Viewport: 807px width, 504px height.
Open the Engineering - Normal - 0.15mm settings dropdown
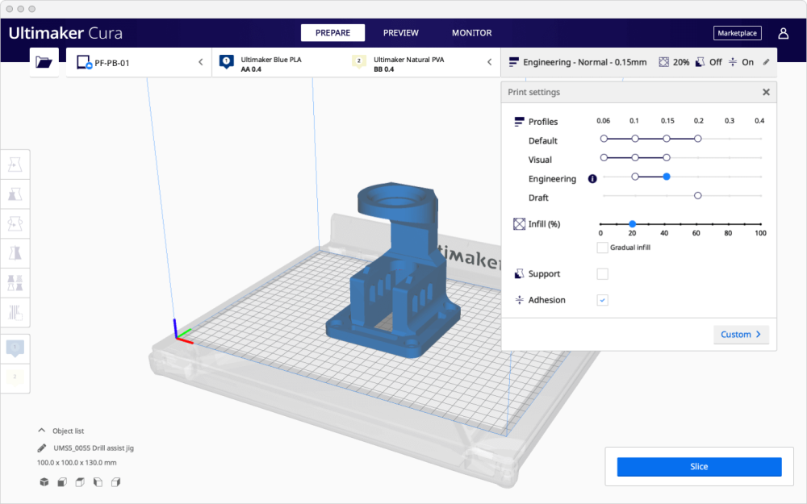click(638, 62)
